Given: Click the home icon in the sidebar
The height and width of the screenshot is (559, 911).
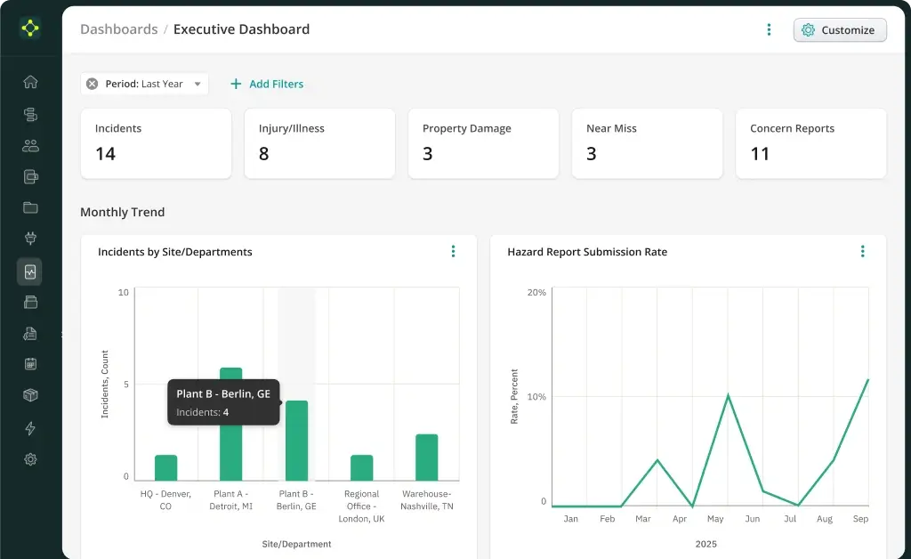Looking at the screenshot, I should (30, 82).
